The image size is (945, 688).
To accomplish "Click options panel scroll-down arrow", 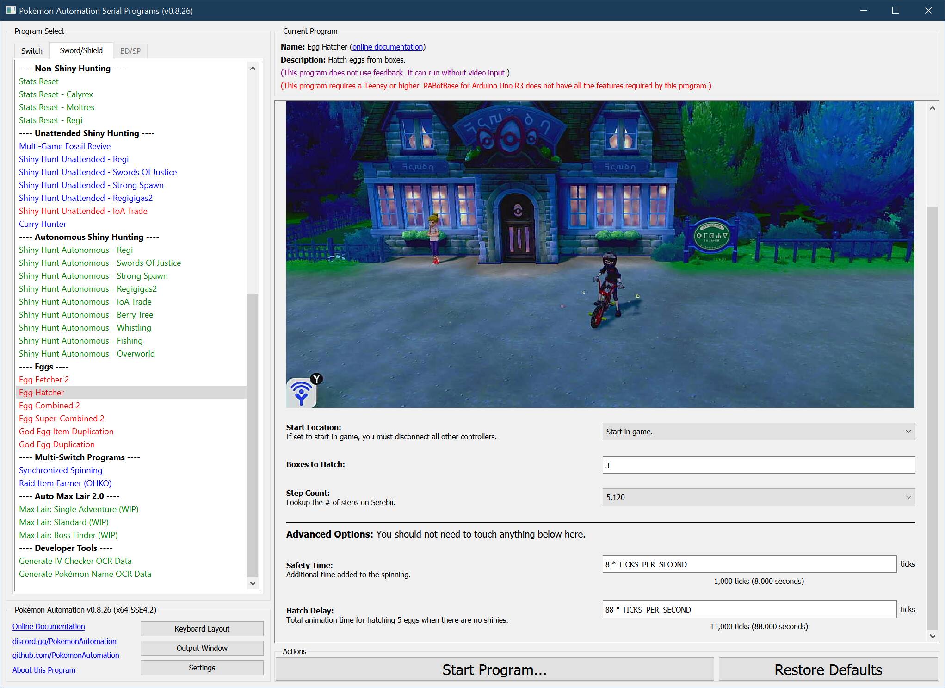I will pos(933,636).
